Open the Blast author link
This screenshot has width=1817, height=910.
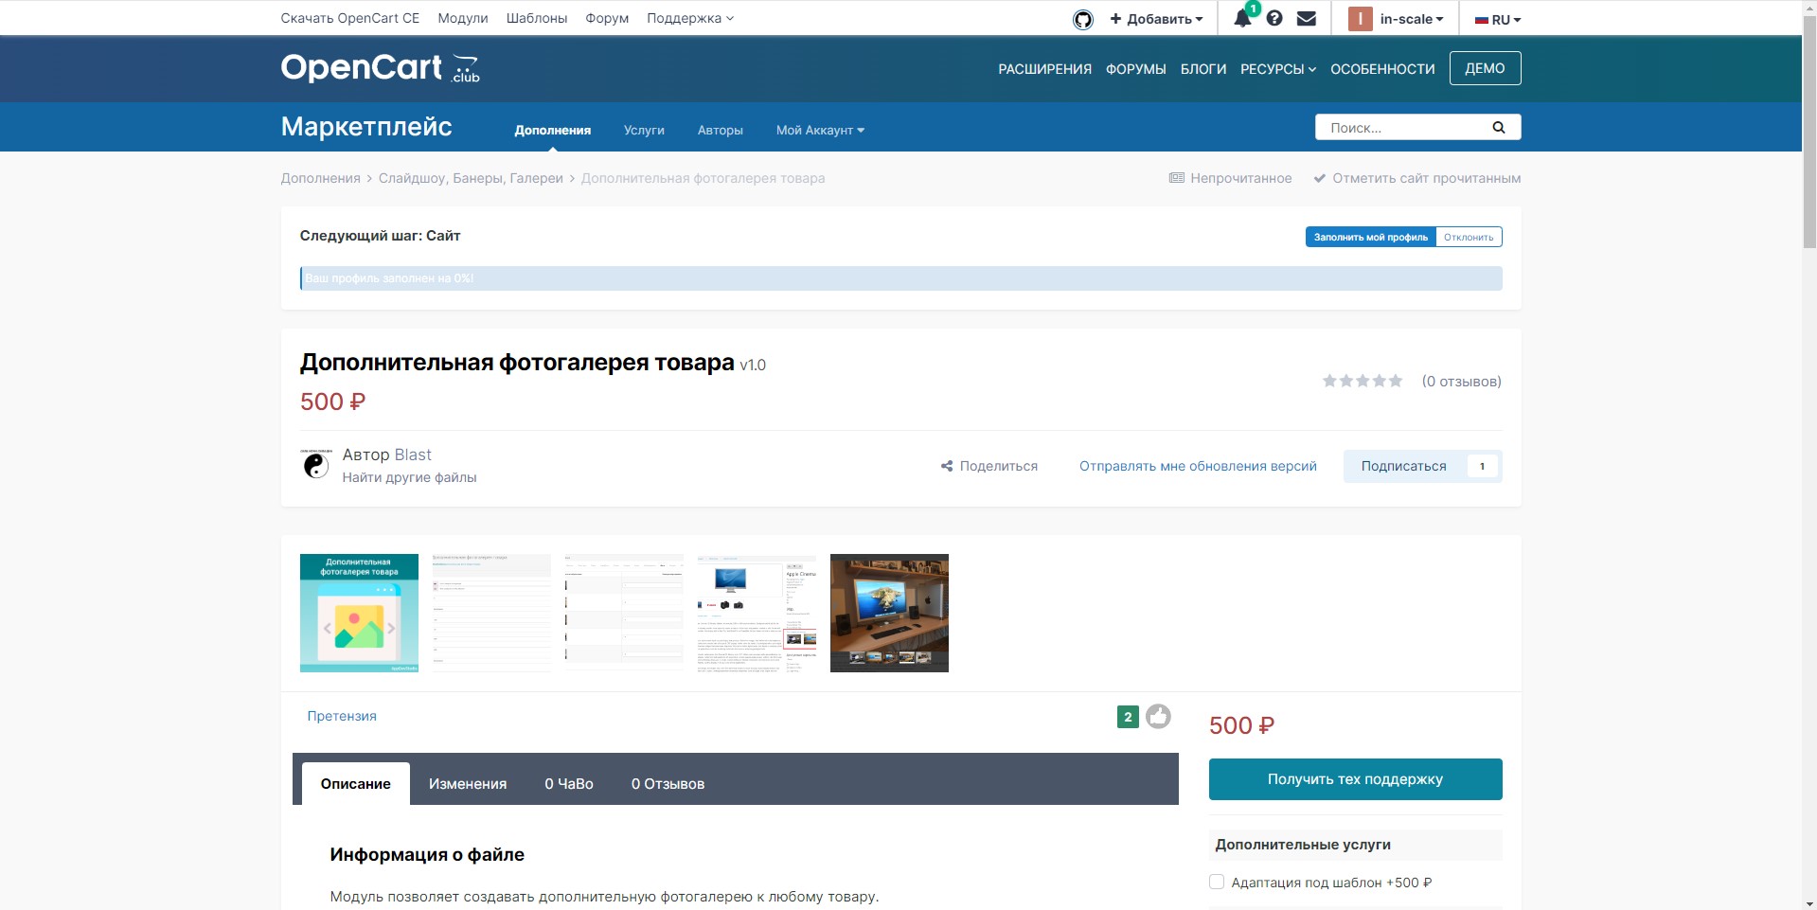[413, 455]
